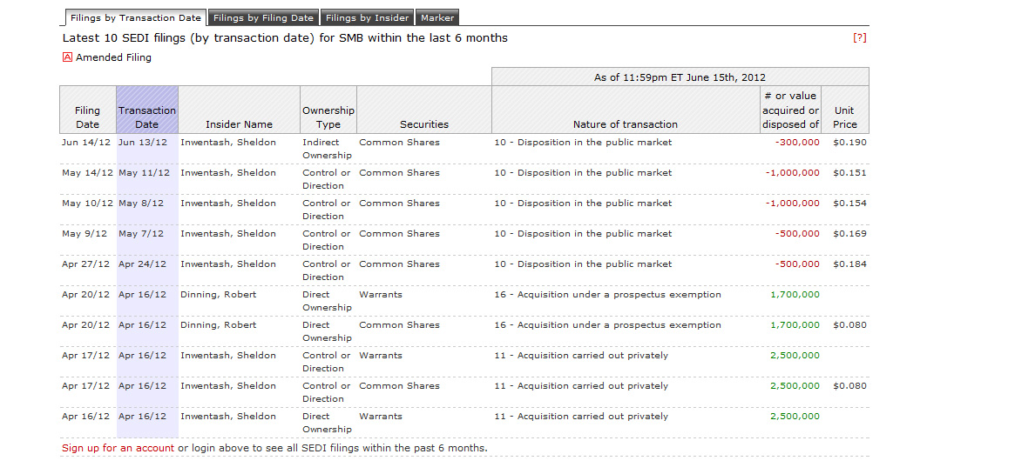Click the Securities column header
The height and width of the screenshot is (474, 1015).
click(x=424, y=124)
